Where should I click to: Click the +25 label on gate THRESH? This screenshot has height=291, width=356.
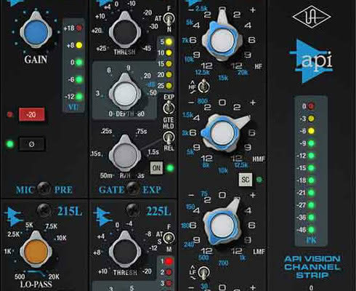pyautogui.click(x=101, y=49)
